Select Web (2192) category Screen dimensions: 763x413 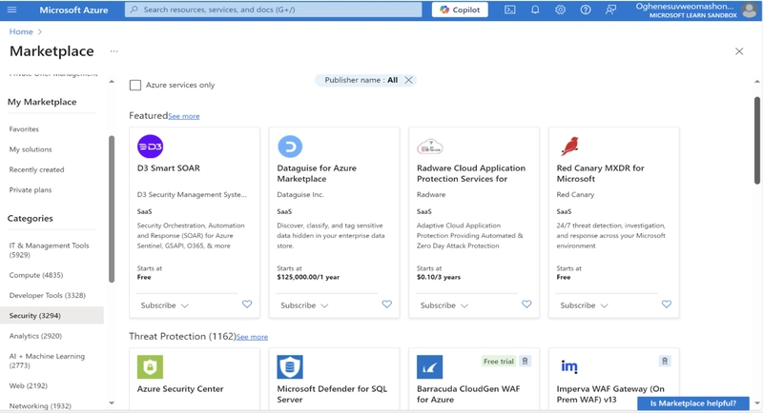click(x=29, y=385)
